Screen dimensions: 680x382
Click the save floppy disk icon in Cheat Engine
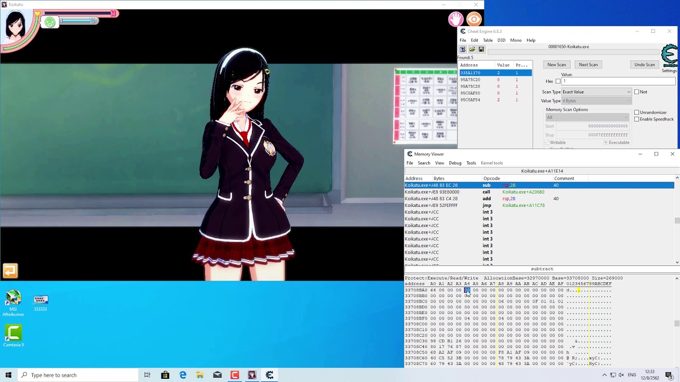coord(481,49)
